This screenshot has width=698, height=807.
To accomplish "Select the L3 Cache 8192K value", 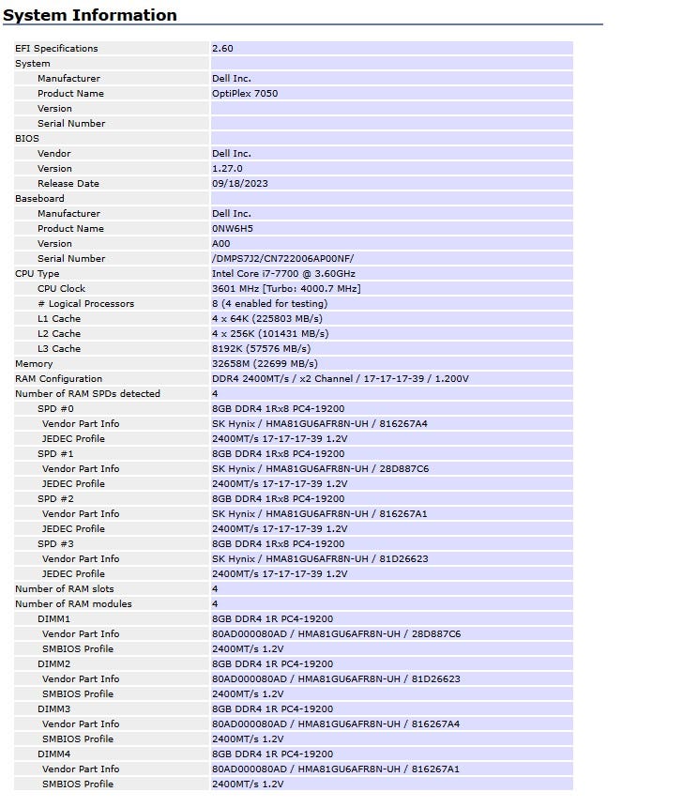I will pyautogui.click(x=262, y=349).
